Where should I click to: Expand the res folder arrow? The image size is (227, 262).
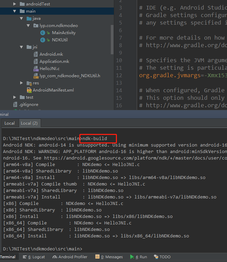pyautogui.click(x=22, y=83)
